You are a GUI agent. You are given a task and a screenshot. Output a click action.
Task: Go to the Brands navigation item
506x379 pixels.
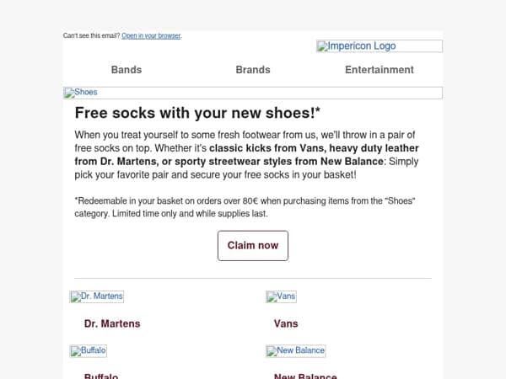[253, 70]
